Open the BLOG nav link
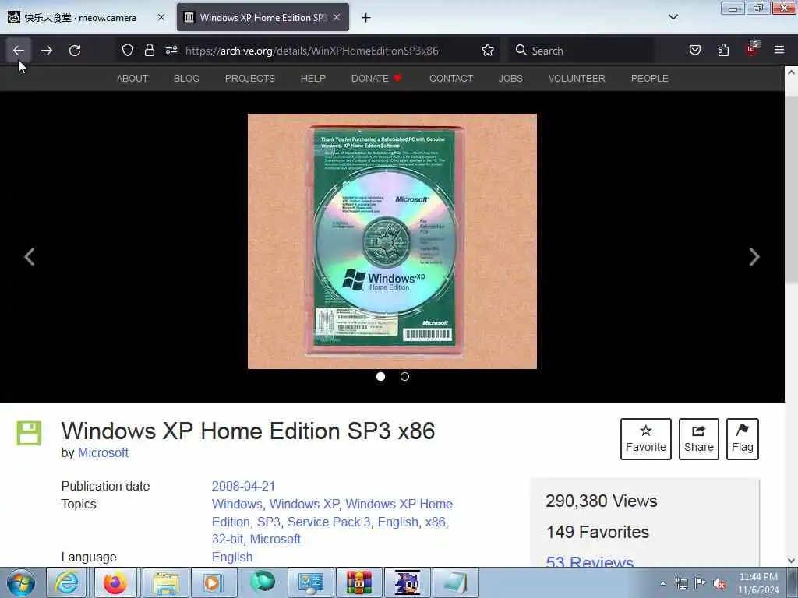Screen dimensions: 798x598 point(186,79)
